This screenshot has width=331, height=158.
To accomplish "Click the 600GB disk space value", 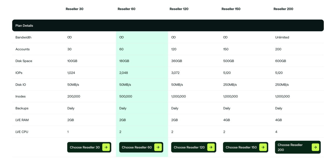I will (281, 61).
